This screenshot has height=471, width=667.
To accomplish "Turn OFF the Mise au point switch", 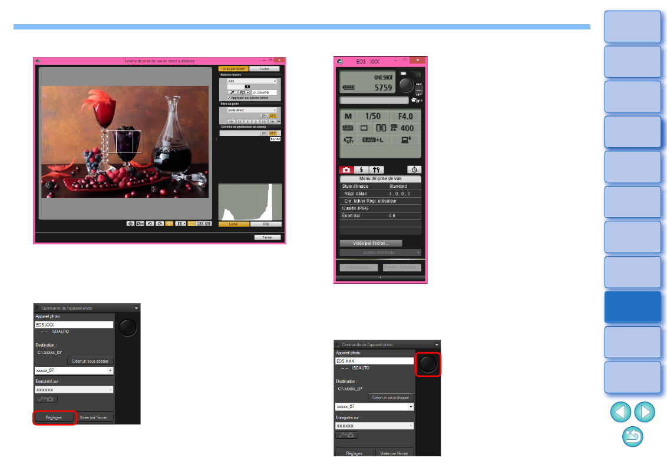I will pos(273,115).
